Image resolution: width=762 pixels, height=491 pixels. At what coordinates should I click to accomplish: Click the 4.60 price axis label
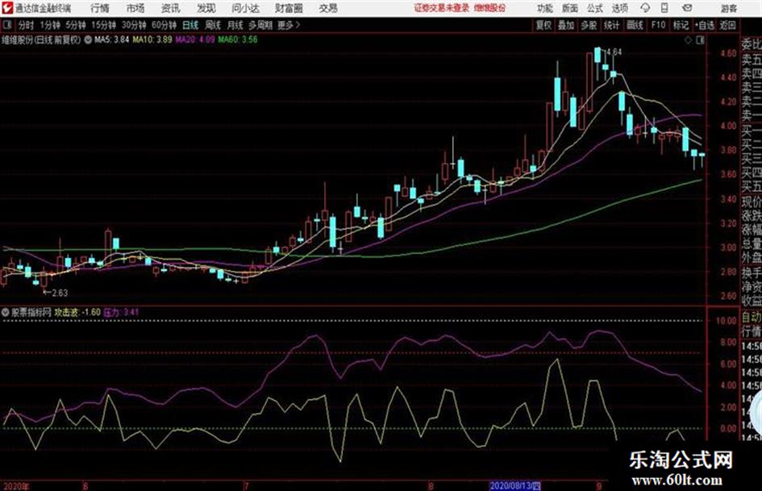728,53
